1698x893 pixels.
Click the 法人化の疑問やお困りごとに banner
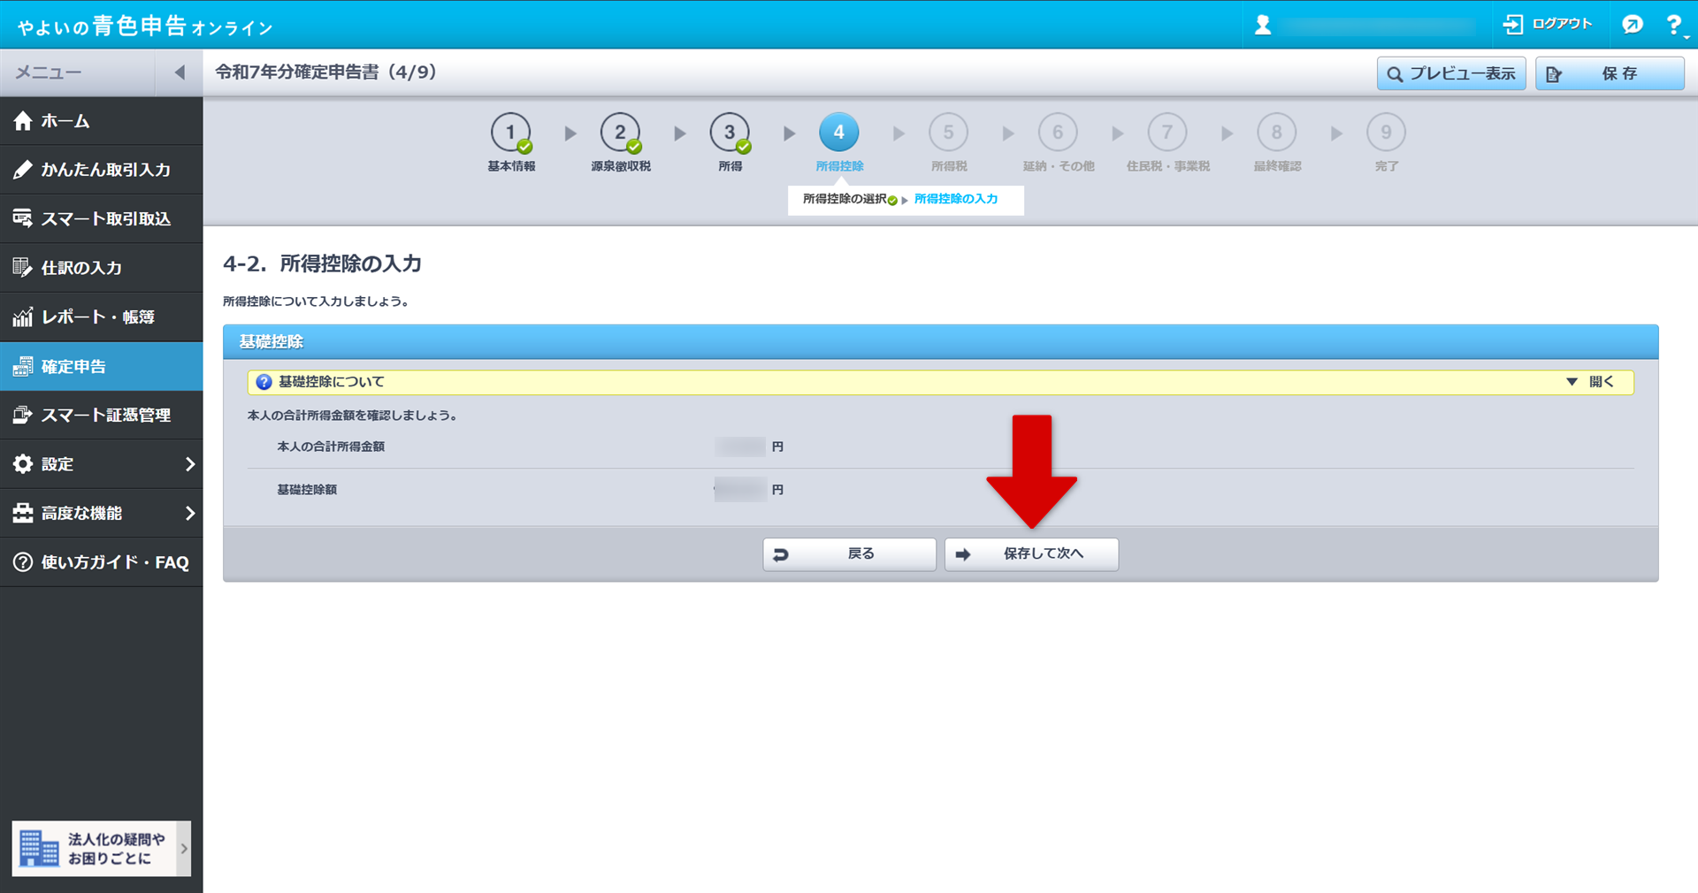[x=101, y=849]
